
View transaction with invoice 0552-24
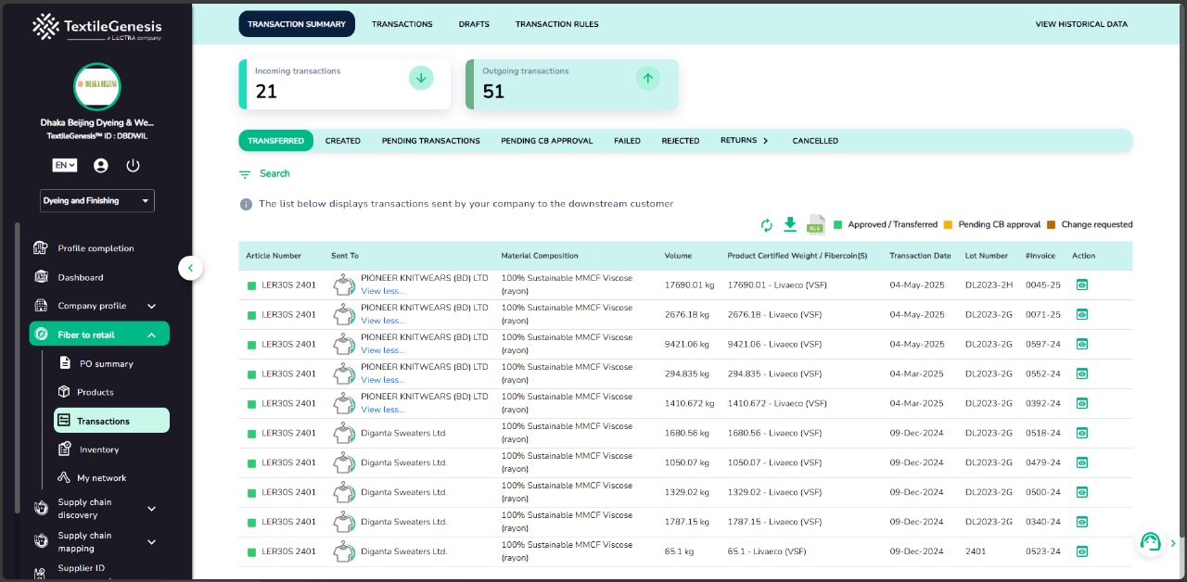tap(1081, 374)
